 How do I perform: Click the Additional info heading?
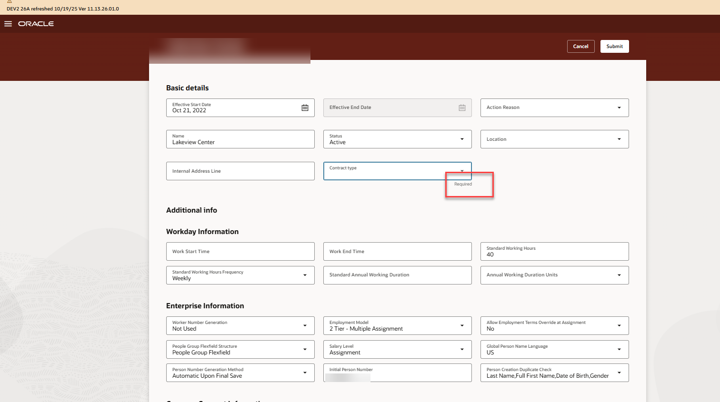click(191, 210)
